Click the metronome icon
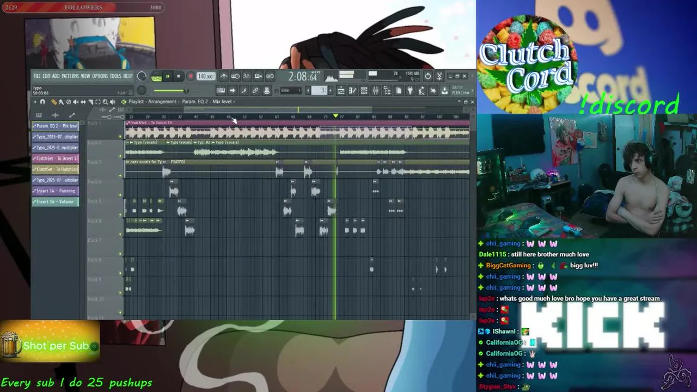The width and height of the screenshot is (697, 392). coord(224,76)
